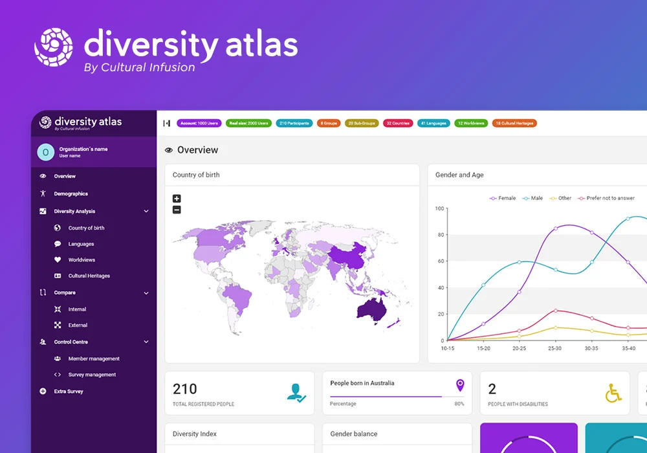Click the Control Centre user icon
This screenshot has height=453, width=647.
[43, 342]
